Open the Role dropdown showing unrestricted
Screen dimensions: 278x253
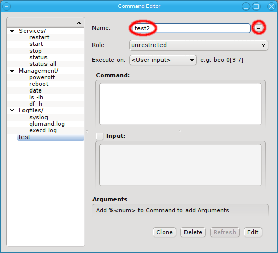[199, 45]
